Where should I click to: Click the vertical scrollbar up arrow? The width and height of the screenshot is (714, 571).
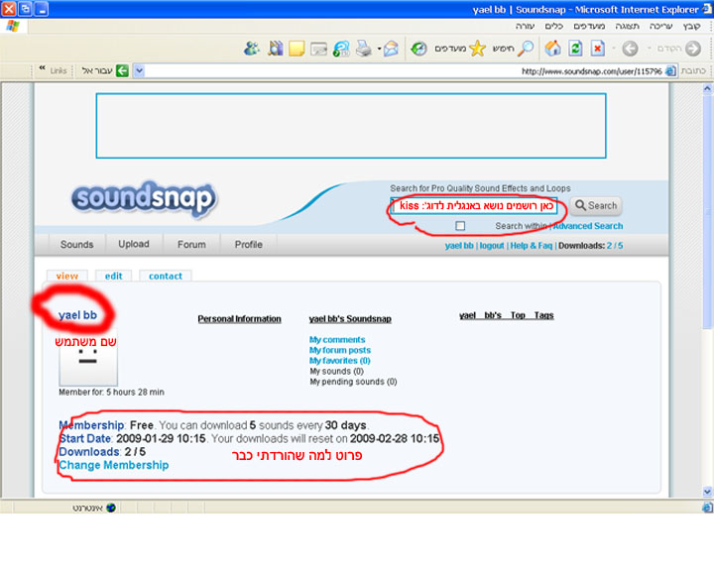click(707, 89)
